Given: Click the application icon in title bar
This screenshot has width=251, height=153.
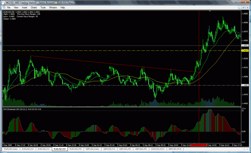Looking at the screenshot, I should pyautogui.click(x=3, y=3).
